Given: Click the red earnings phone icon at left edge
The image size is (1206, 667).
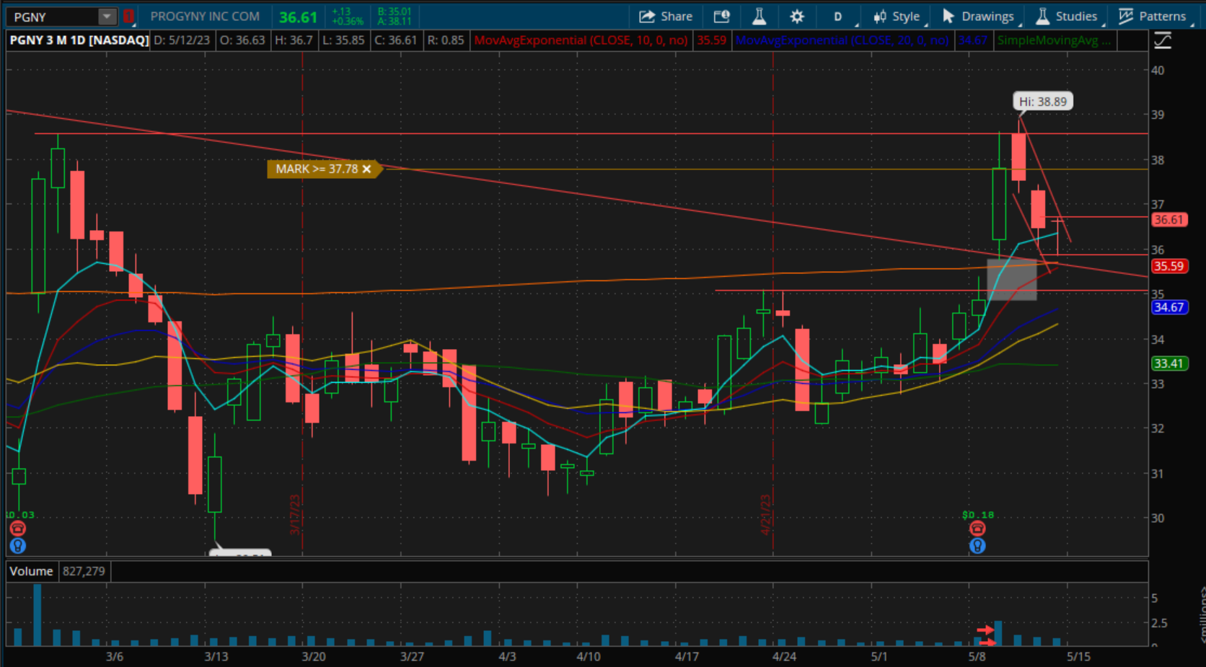Looking at the screenshot, I should coord(18,529).
